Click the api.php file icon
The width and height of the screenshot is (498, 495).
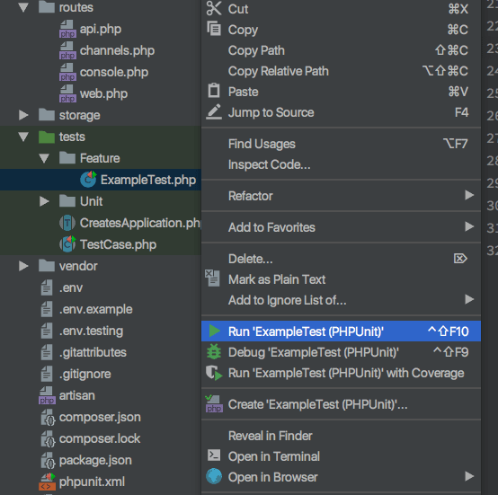[x=67, y=29]
